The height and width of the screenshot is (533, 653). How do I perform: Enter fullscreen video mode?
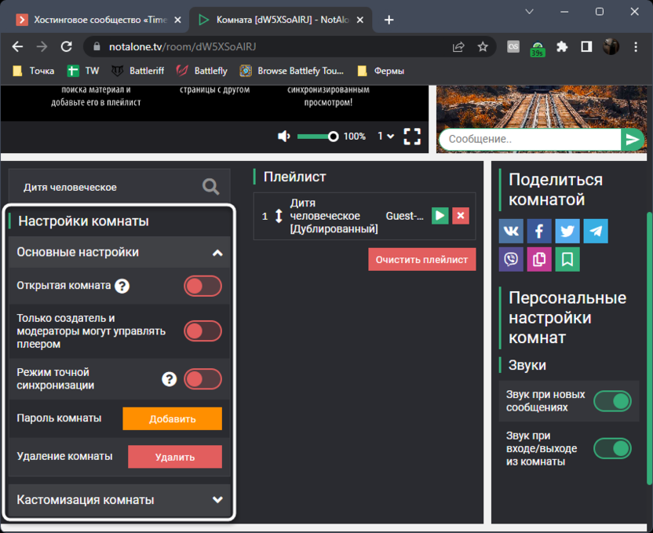[412, 137]
